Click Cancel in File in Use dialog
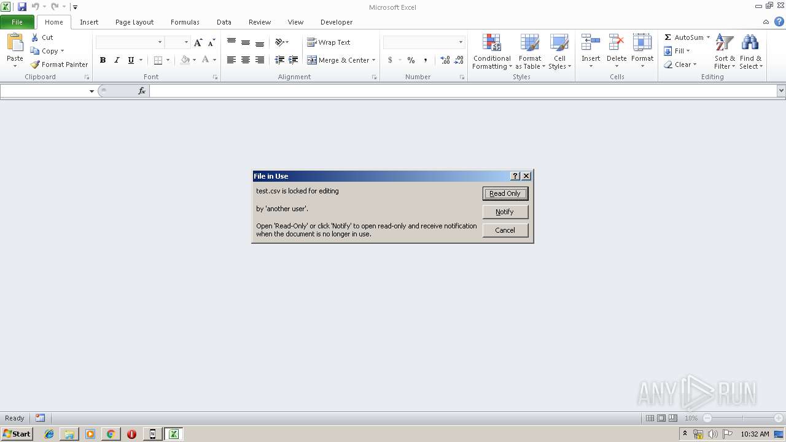Screen dimensions: 786x442 [x=505, y=230]
